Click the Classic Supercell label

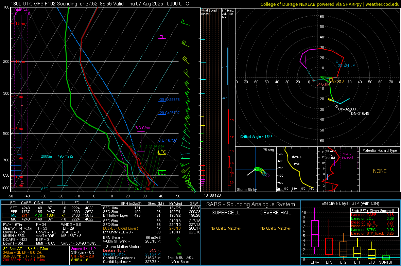click(347, 156)
